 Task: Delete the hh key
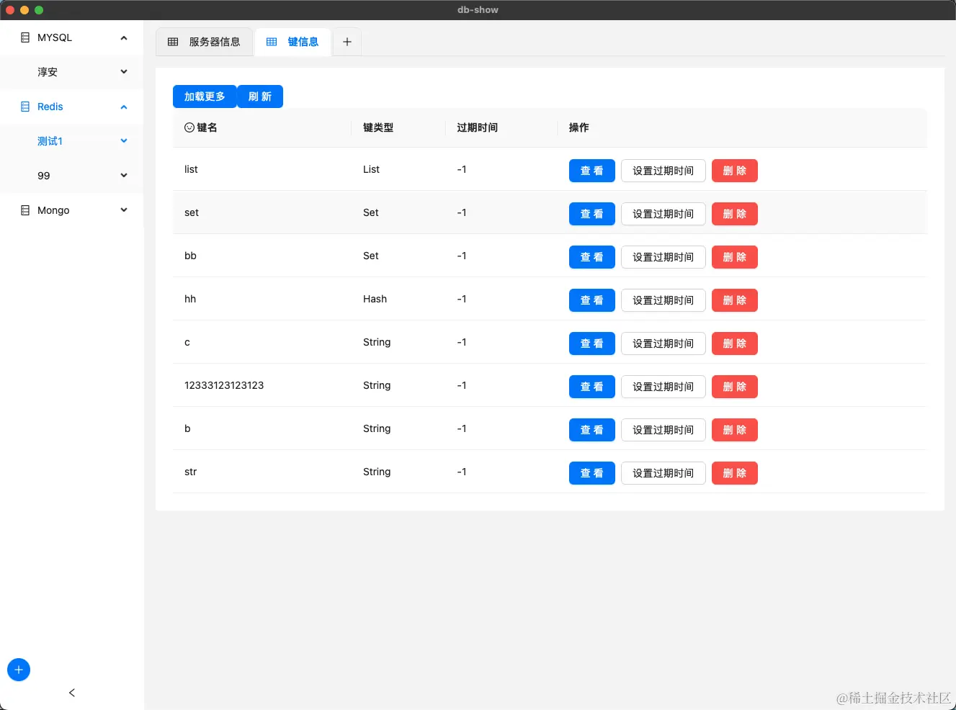(735, 300)
